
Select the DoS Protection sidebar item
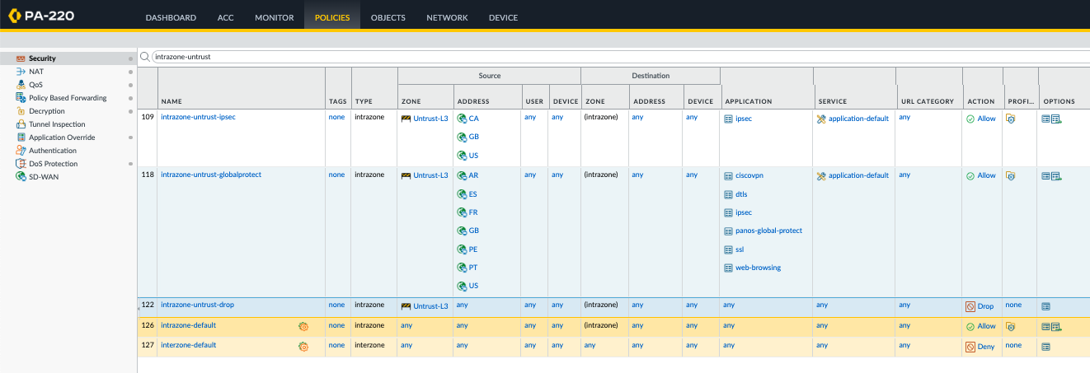click(53, 164)
